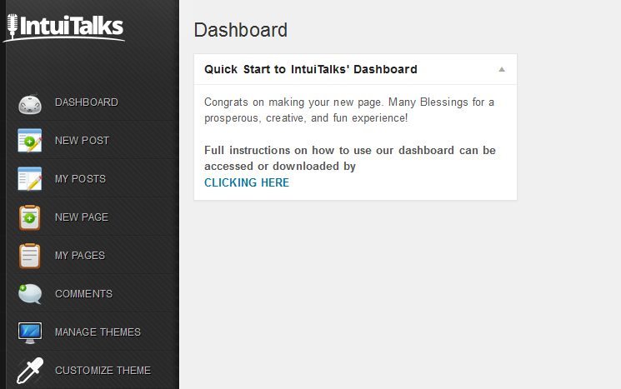
Task: Click the Quick Start to IntuiTalks' Dashboard header
Action: point(310,69)
